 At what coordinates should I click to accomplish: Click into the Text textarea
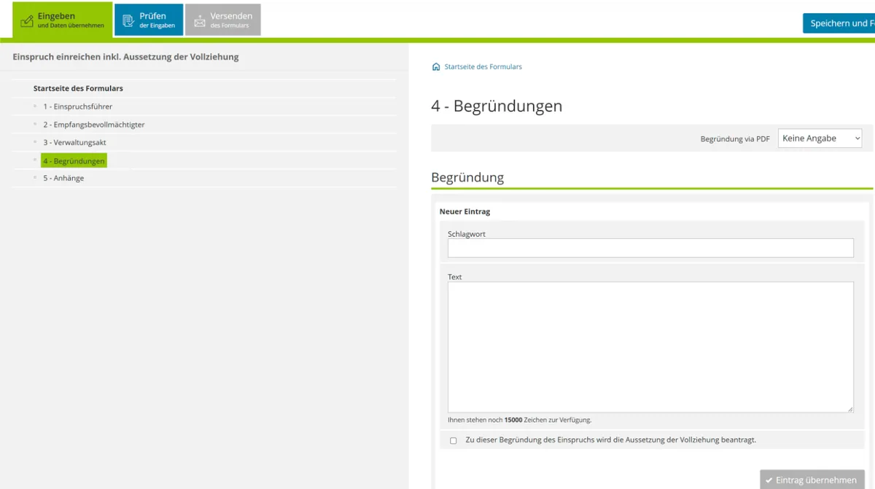pos(650,347)
